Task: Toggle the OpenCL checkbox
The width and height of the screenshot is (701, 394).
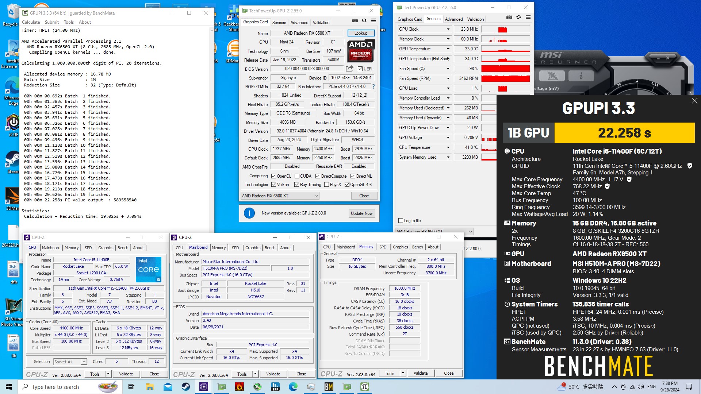Action: click(x=273, y=176)
